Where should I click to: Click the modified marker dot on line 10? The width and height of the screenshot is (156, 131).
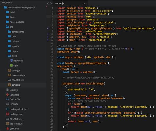coord(48,34)
